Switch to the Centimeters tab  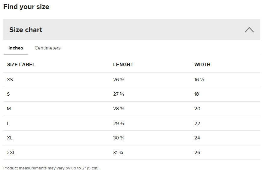pyautogui.click(x=48, y=48)
